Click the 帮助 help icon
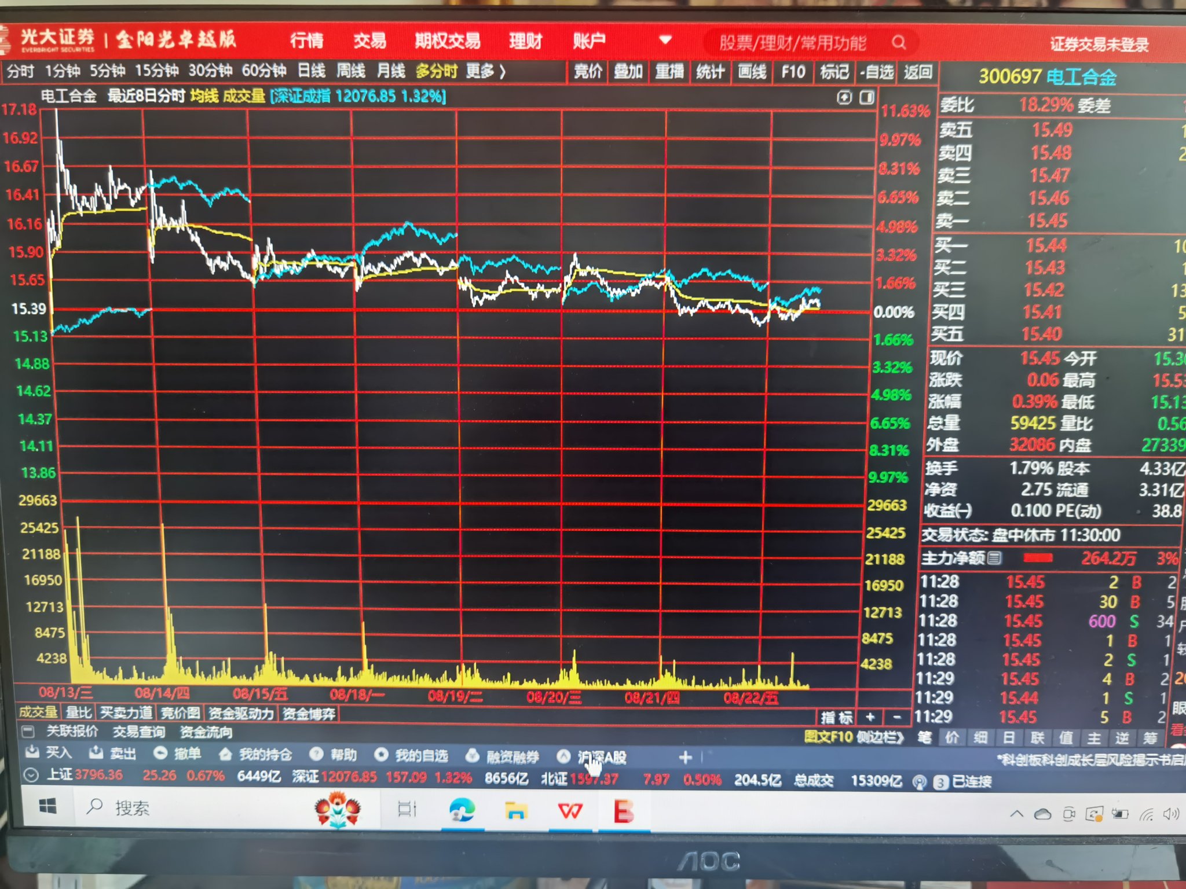 316,754
